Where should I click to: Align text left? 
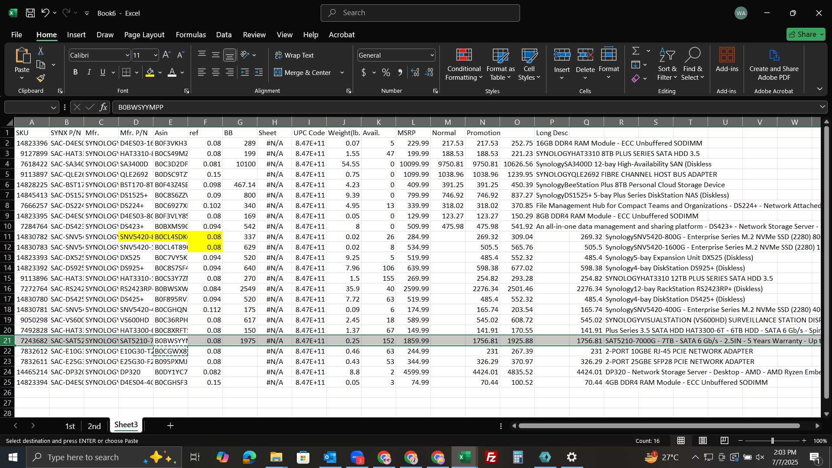pos(202,72)
